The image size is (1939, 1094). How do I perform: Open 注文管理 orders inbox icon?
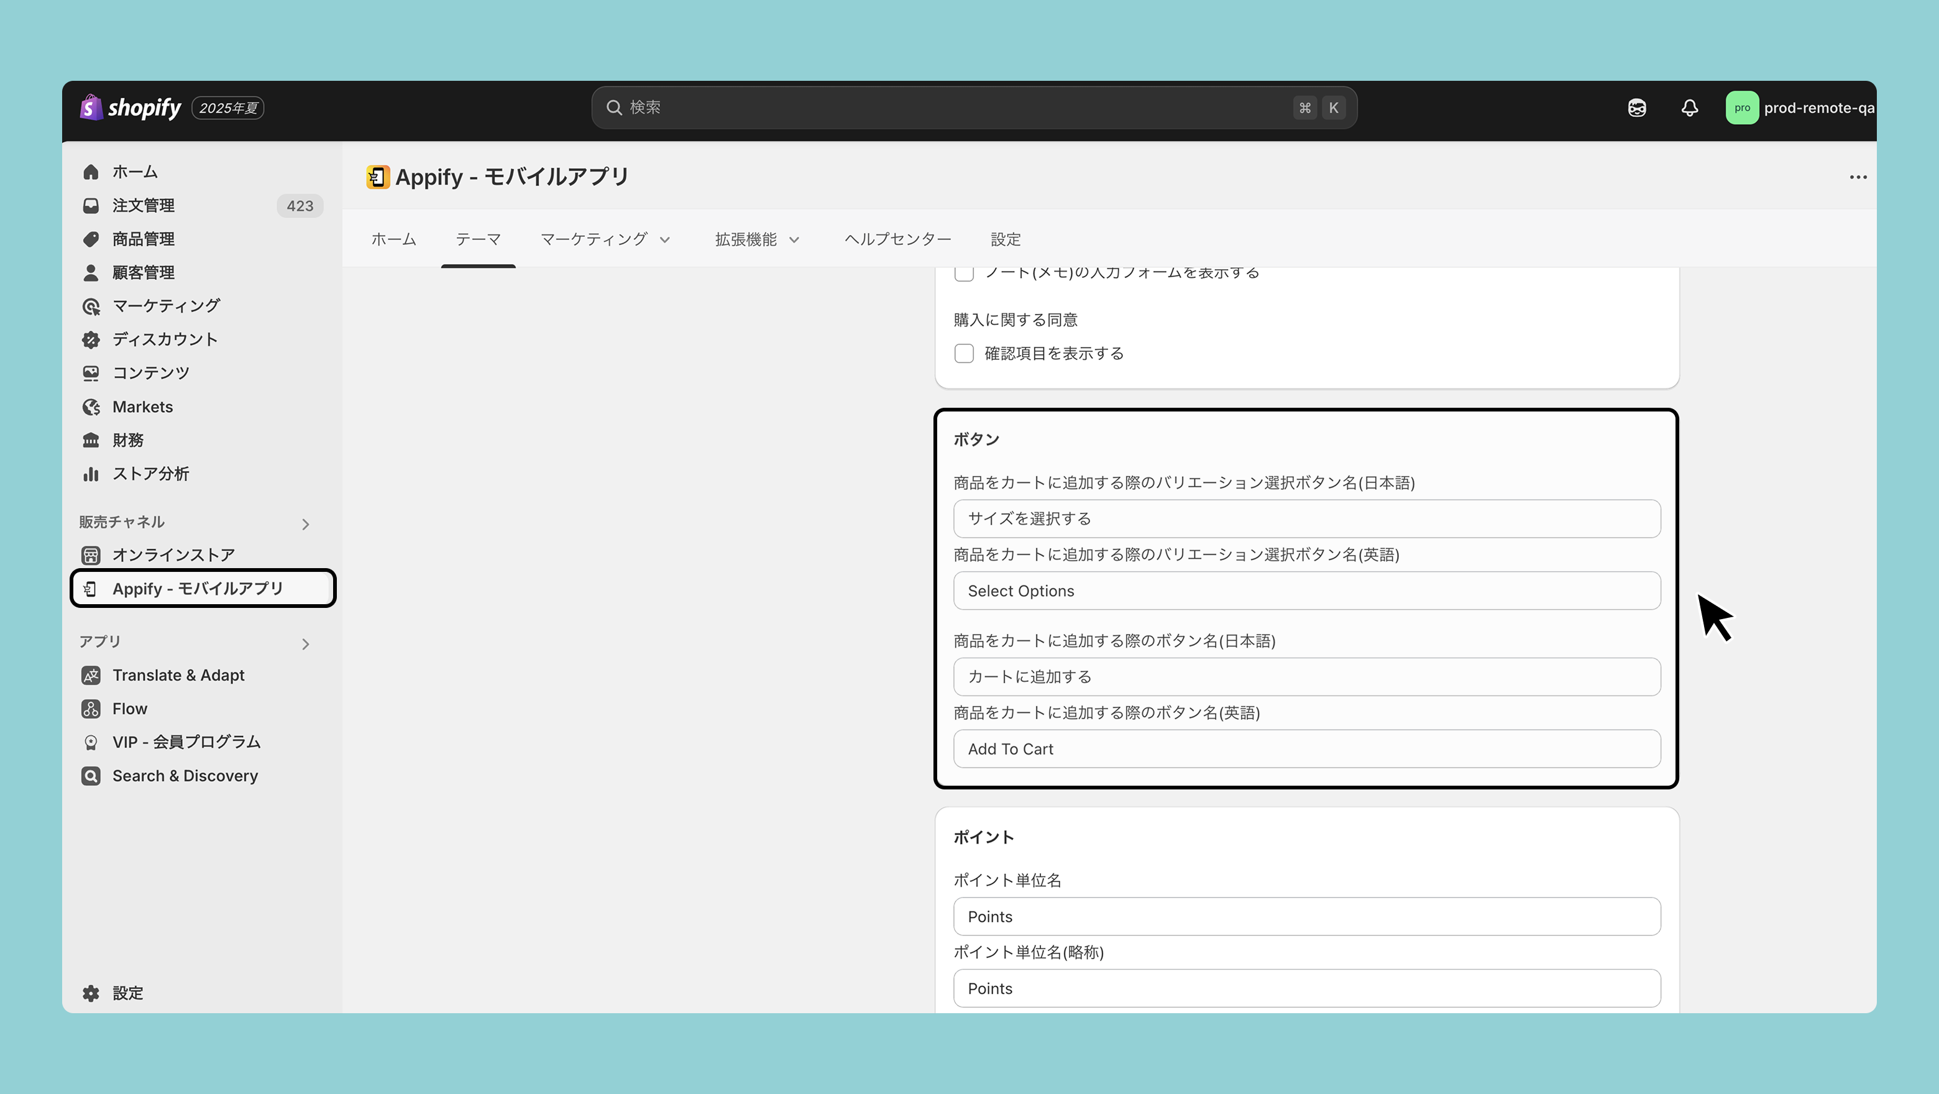pos(91,206)
